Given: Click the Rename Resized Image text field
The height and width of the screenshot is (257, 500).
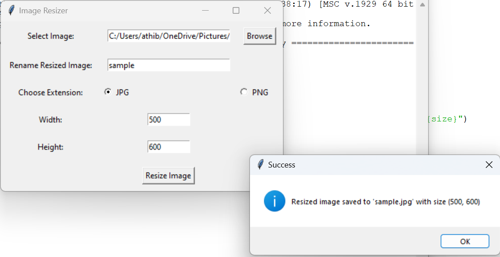Looking at the screenshot, I should 168,65.
